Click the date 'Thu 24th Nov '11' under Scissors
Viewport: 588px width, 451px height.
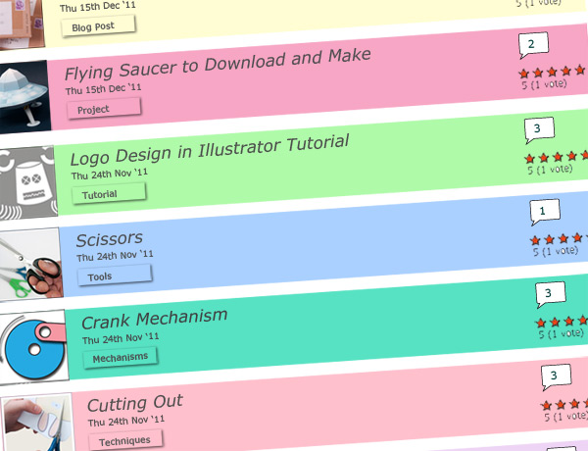click(115, 256)
